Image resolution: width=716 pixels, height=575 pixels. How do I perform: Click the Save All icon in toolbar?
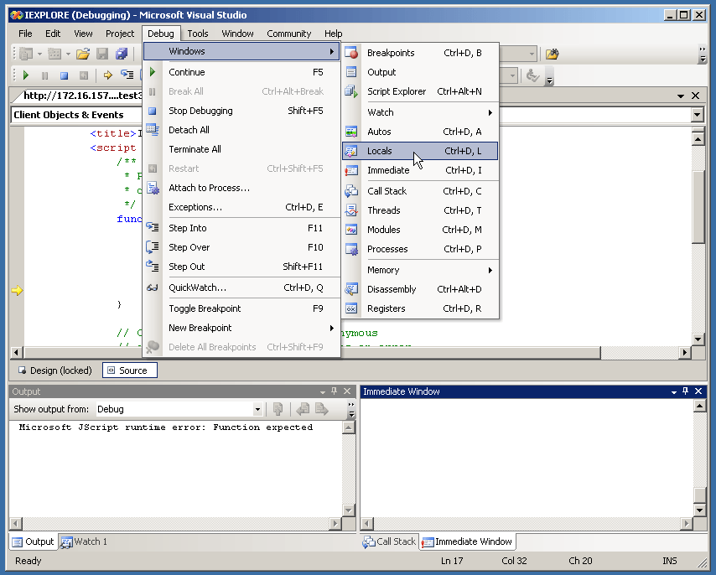(122, 54)
